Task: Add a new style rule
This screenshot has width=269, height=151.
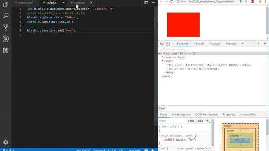Action: [207, 121]
